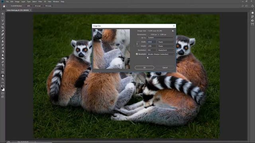Viewport: 255px width, 143px height.
Task: Click Cancel in Image Size dialog
Action: pos(165,68)
